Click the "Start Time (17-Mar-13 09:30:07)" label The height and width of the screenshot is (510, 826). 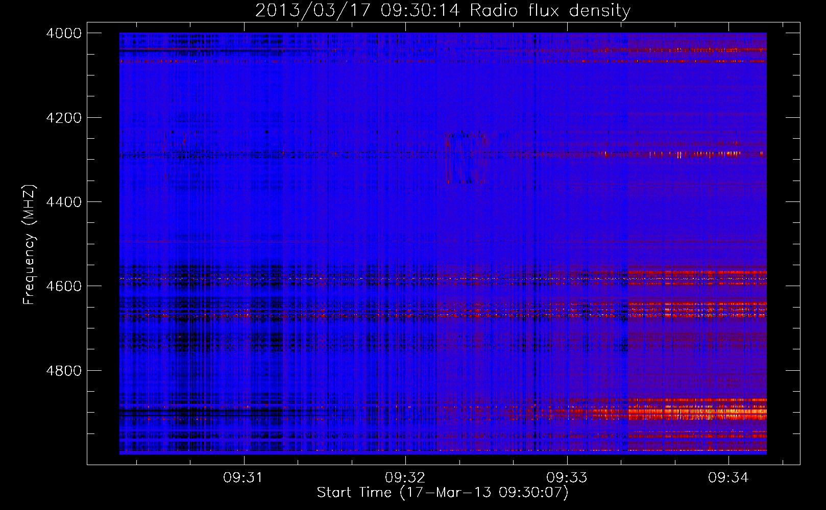click(443, 493)
